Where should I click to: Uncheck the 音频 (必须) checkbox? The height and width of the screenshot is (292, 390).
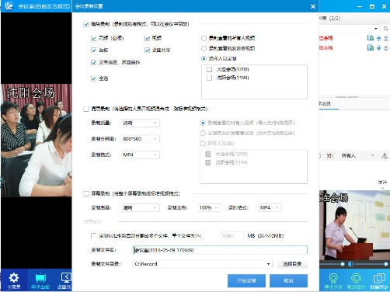pyautogui.click(x=94, y=39)
